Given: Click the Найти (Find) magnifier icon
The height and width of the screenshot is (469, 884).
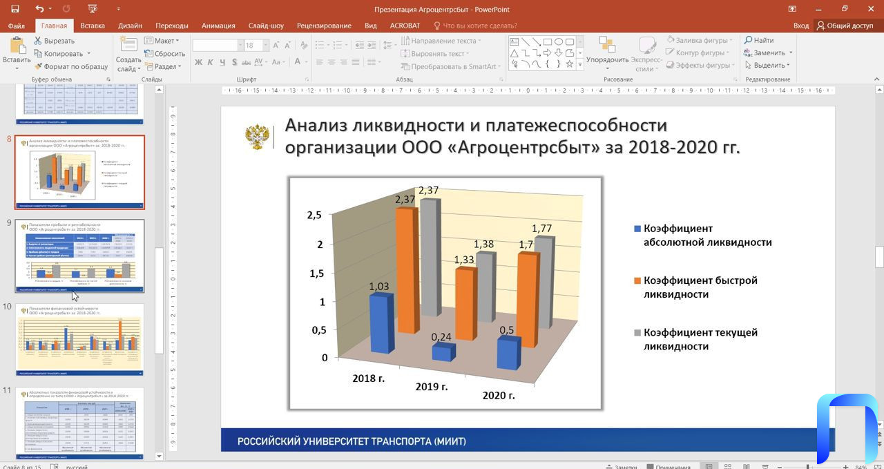Looking at the screenshot, I should click(x=748, y=41).
